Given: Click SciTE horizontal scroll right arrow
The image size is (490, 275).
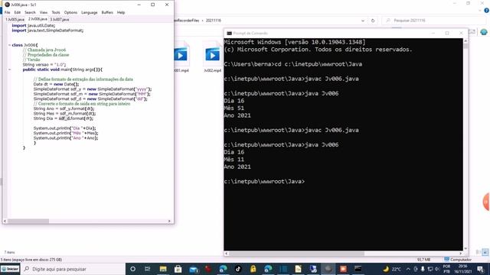Looking at the screenshot, I should pos(169,221).
